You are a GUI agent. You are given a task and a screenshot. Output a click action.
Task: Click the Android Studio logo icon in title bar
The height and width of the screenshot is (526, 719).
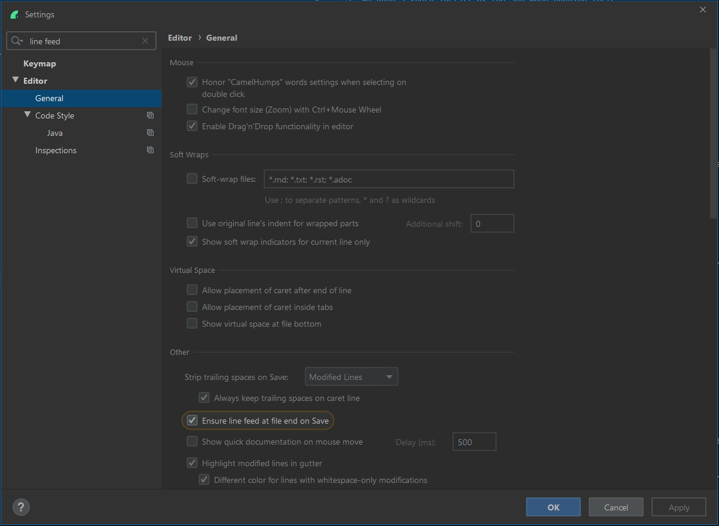click(x=14, y=14)
